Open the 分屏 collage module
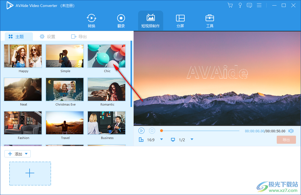Viewport: 301px width, 195px height. click(180, 21)
